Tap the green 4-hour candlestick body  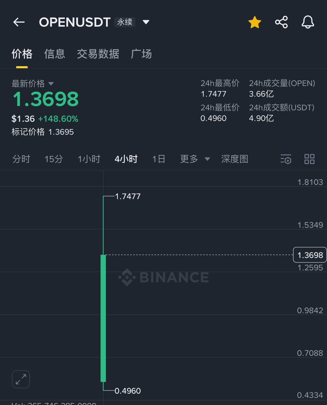pos(103,317)
